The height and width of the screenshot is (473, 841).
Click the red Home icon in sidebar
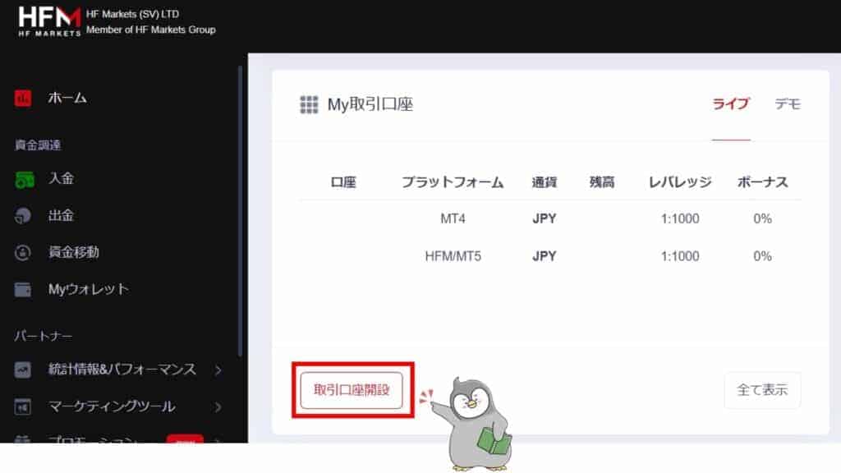tap(22, 99)
